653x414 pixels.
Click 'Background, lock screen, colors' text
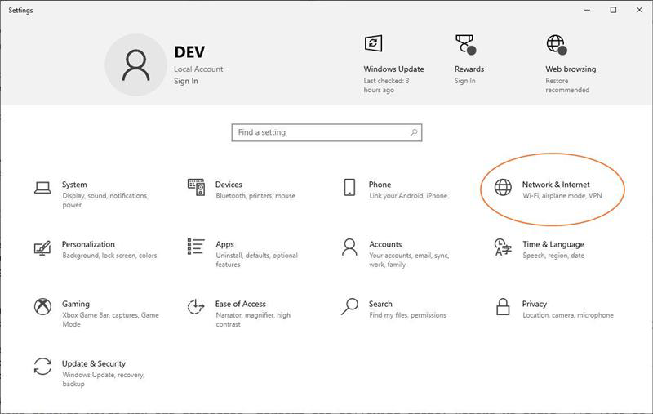point(109,256)
